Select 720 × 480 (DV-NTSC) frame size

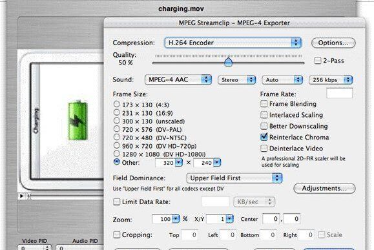pos(116,137)
